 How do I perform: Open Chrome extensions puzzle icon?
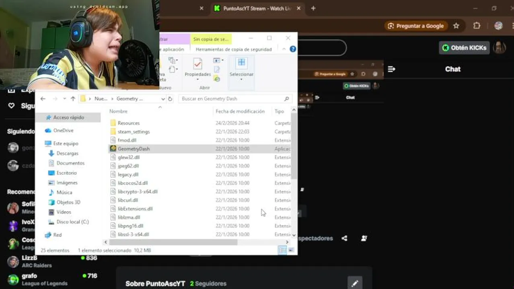click(x=477, y=26)
